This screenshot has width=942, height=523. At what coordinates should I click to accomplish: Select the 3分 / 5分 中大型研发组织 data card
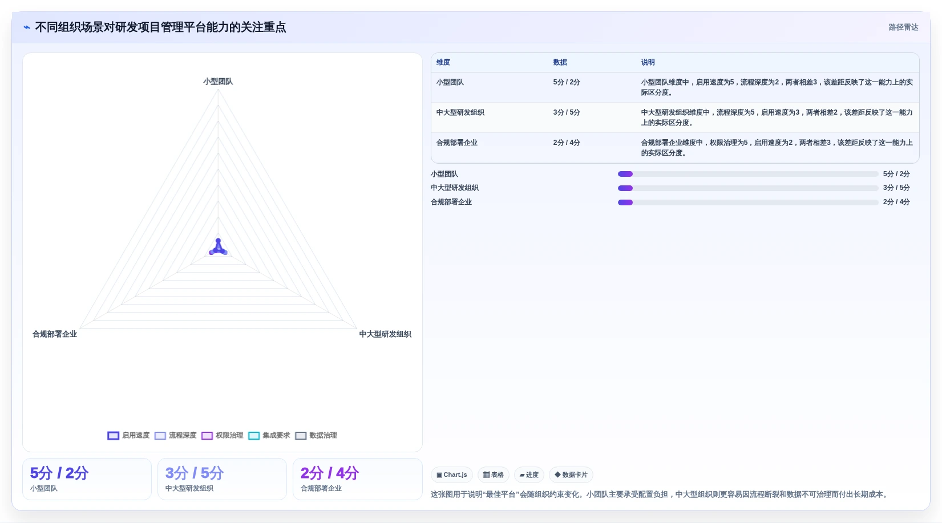[x=222, y=479]
